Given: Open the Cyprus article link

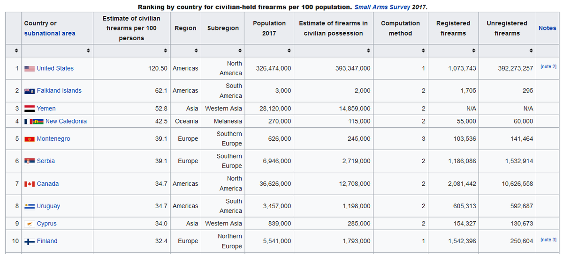Looking at the screenshot, I should pyautogui.click(x=47, y=224).
